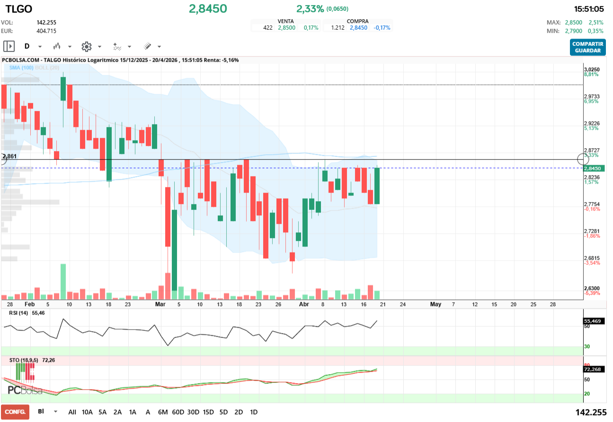Open the chart type dropdown arrow
Viewport: 613px width, 422px height.
coord(70,47)
